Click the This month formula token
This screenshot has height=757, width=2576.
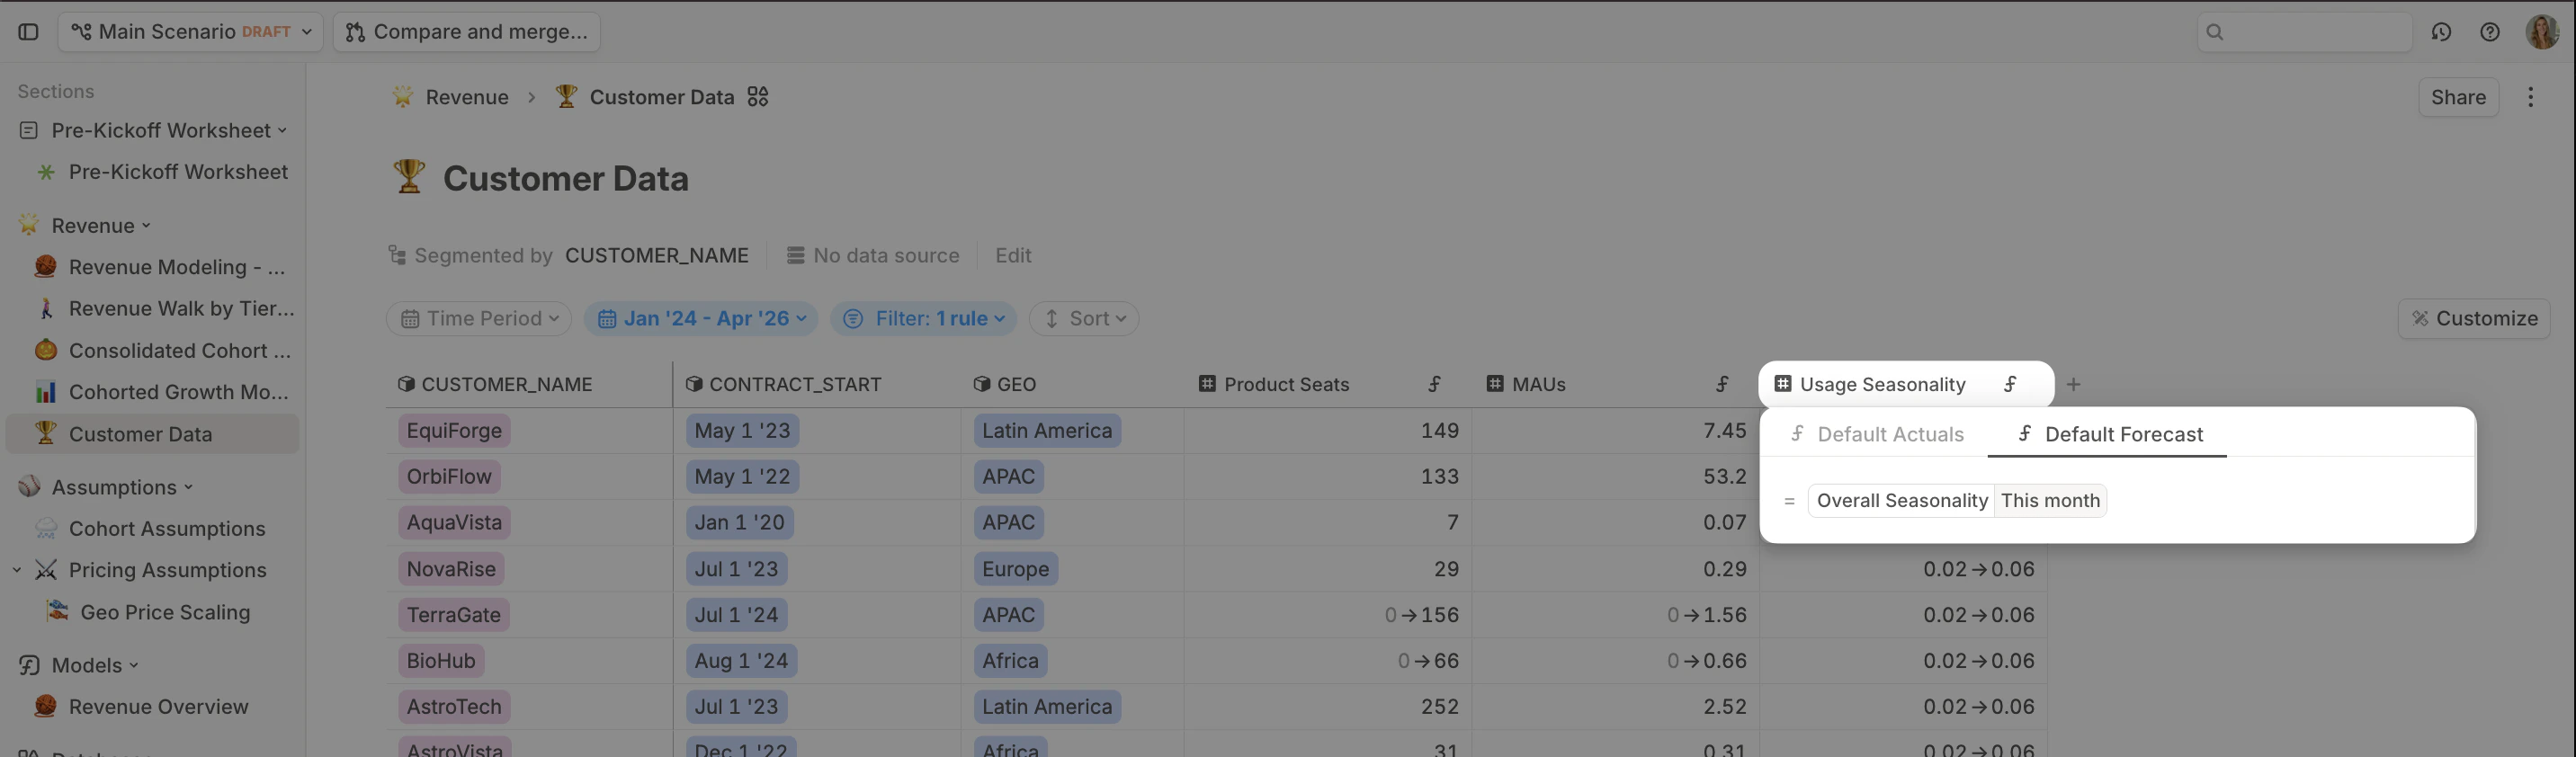pos(2050,501)
